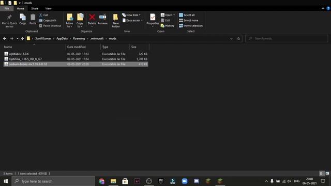Go up one folder level
The width and height of the screenshot is (331, 186).
[22, 39]
